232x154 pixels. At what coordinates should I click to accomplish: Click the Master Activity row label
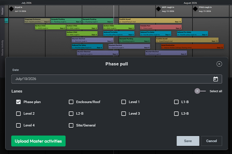[x=2, y=48]
